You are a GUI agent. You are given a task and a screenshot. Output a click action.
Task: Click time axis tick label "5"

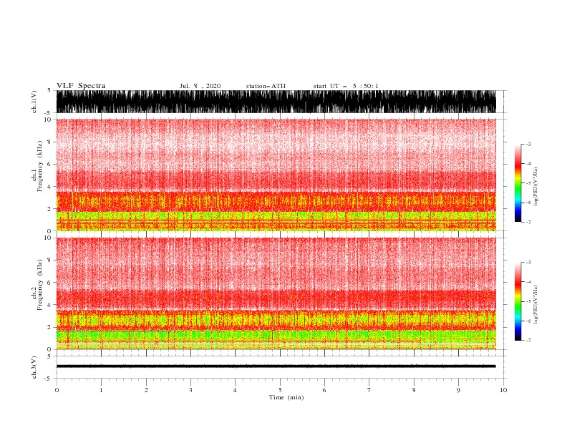(280, 390)
